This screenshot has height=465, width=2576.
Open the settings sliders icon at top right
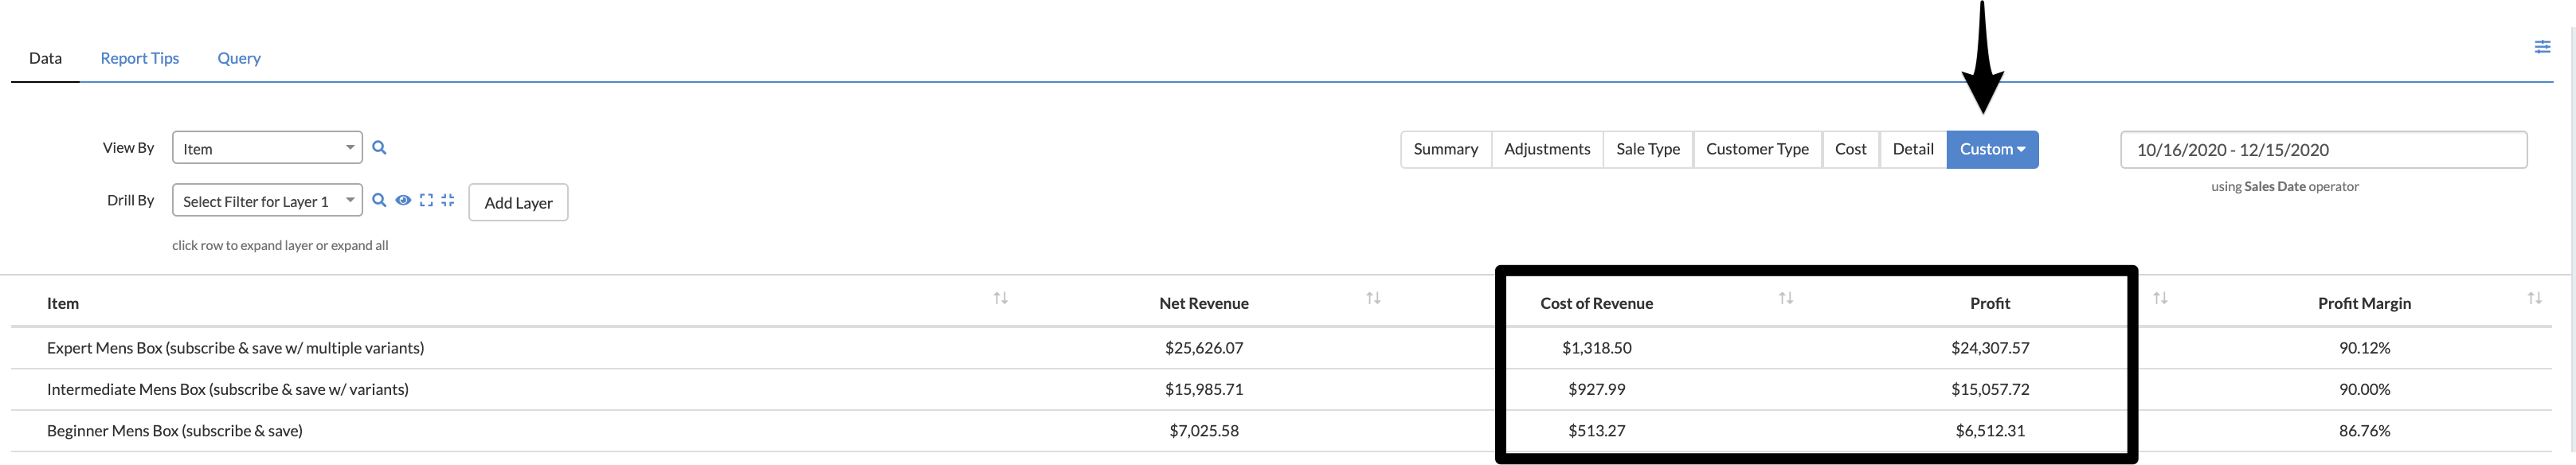pos(2542,47)
